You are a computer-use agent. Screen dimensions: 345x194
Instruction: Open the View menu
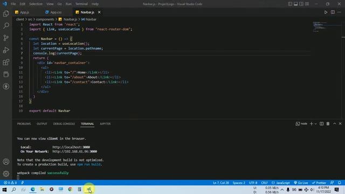click(50, 4)
